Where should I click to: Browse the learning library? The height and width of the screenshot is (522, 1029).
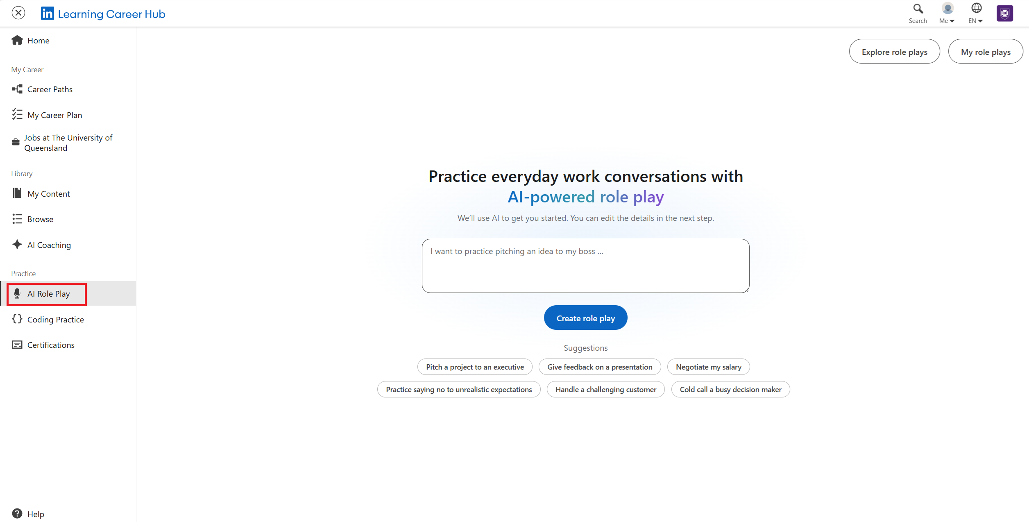[x=40, y=219]
